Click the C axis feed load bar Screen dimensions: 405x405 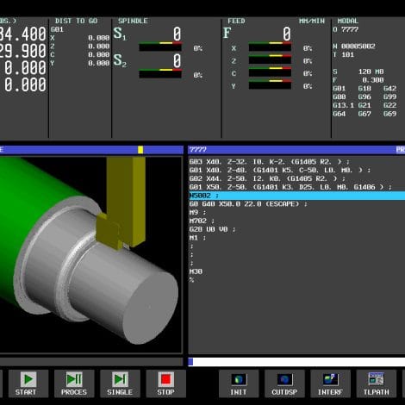[270, 72]
